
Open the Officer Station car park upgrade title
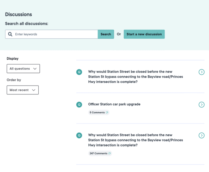pos(114,104)
